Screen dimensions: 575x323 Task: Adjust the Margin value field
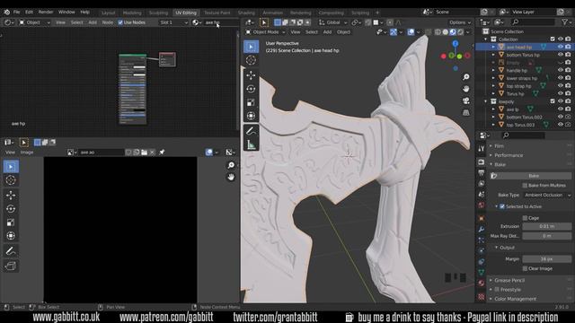(x=547, y=259)
